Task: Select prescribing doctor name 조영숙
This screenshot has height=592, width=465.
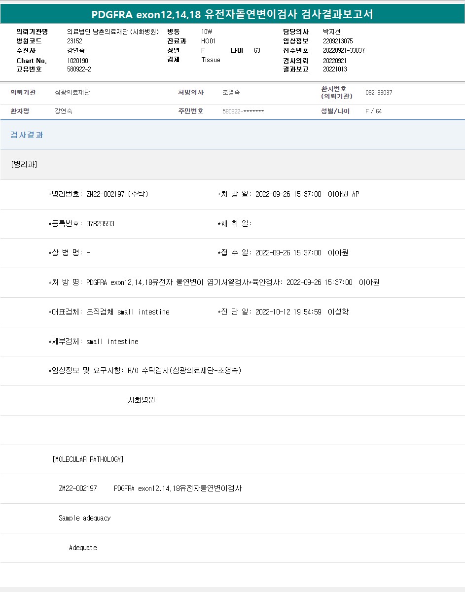Action: pyautogui.click(x=231, y=93)
